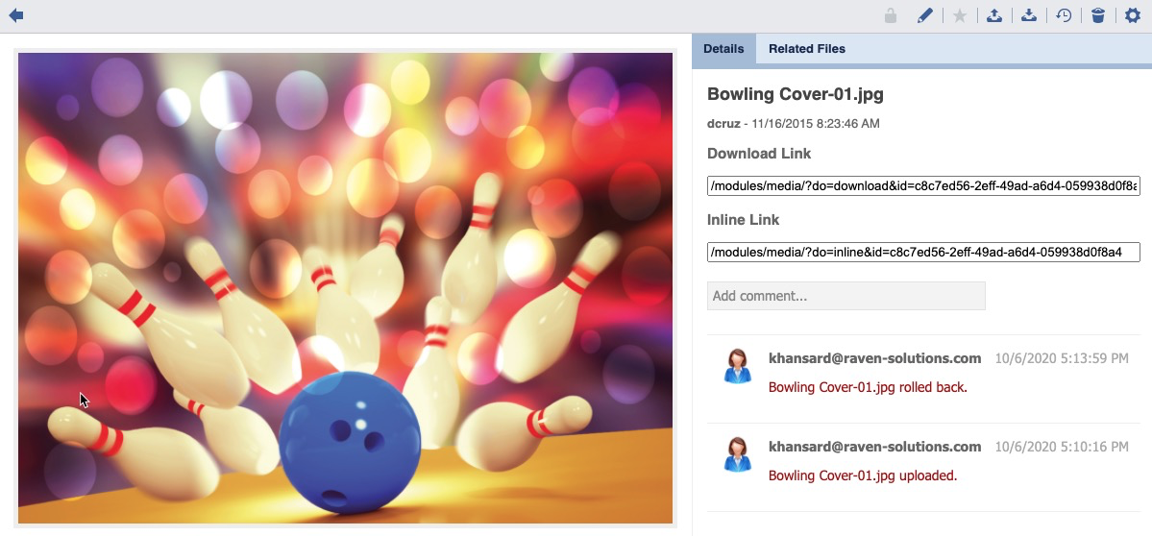1152x536 pixels.
Task: Click the Bowling Cover-01.jpg file title
Action: 795,94
